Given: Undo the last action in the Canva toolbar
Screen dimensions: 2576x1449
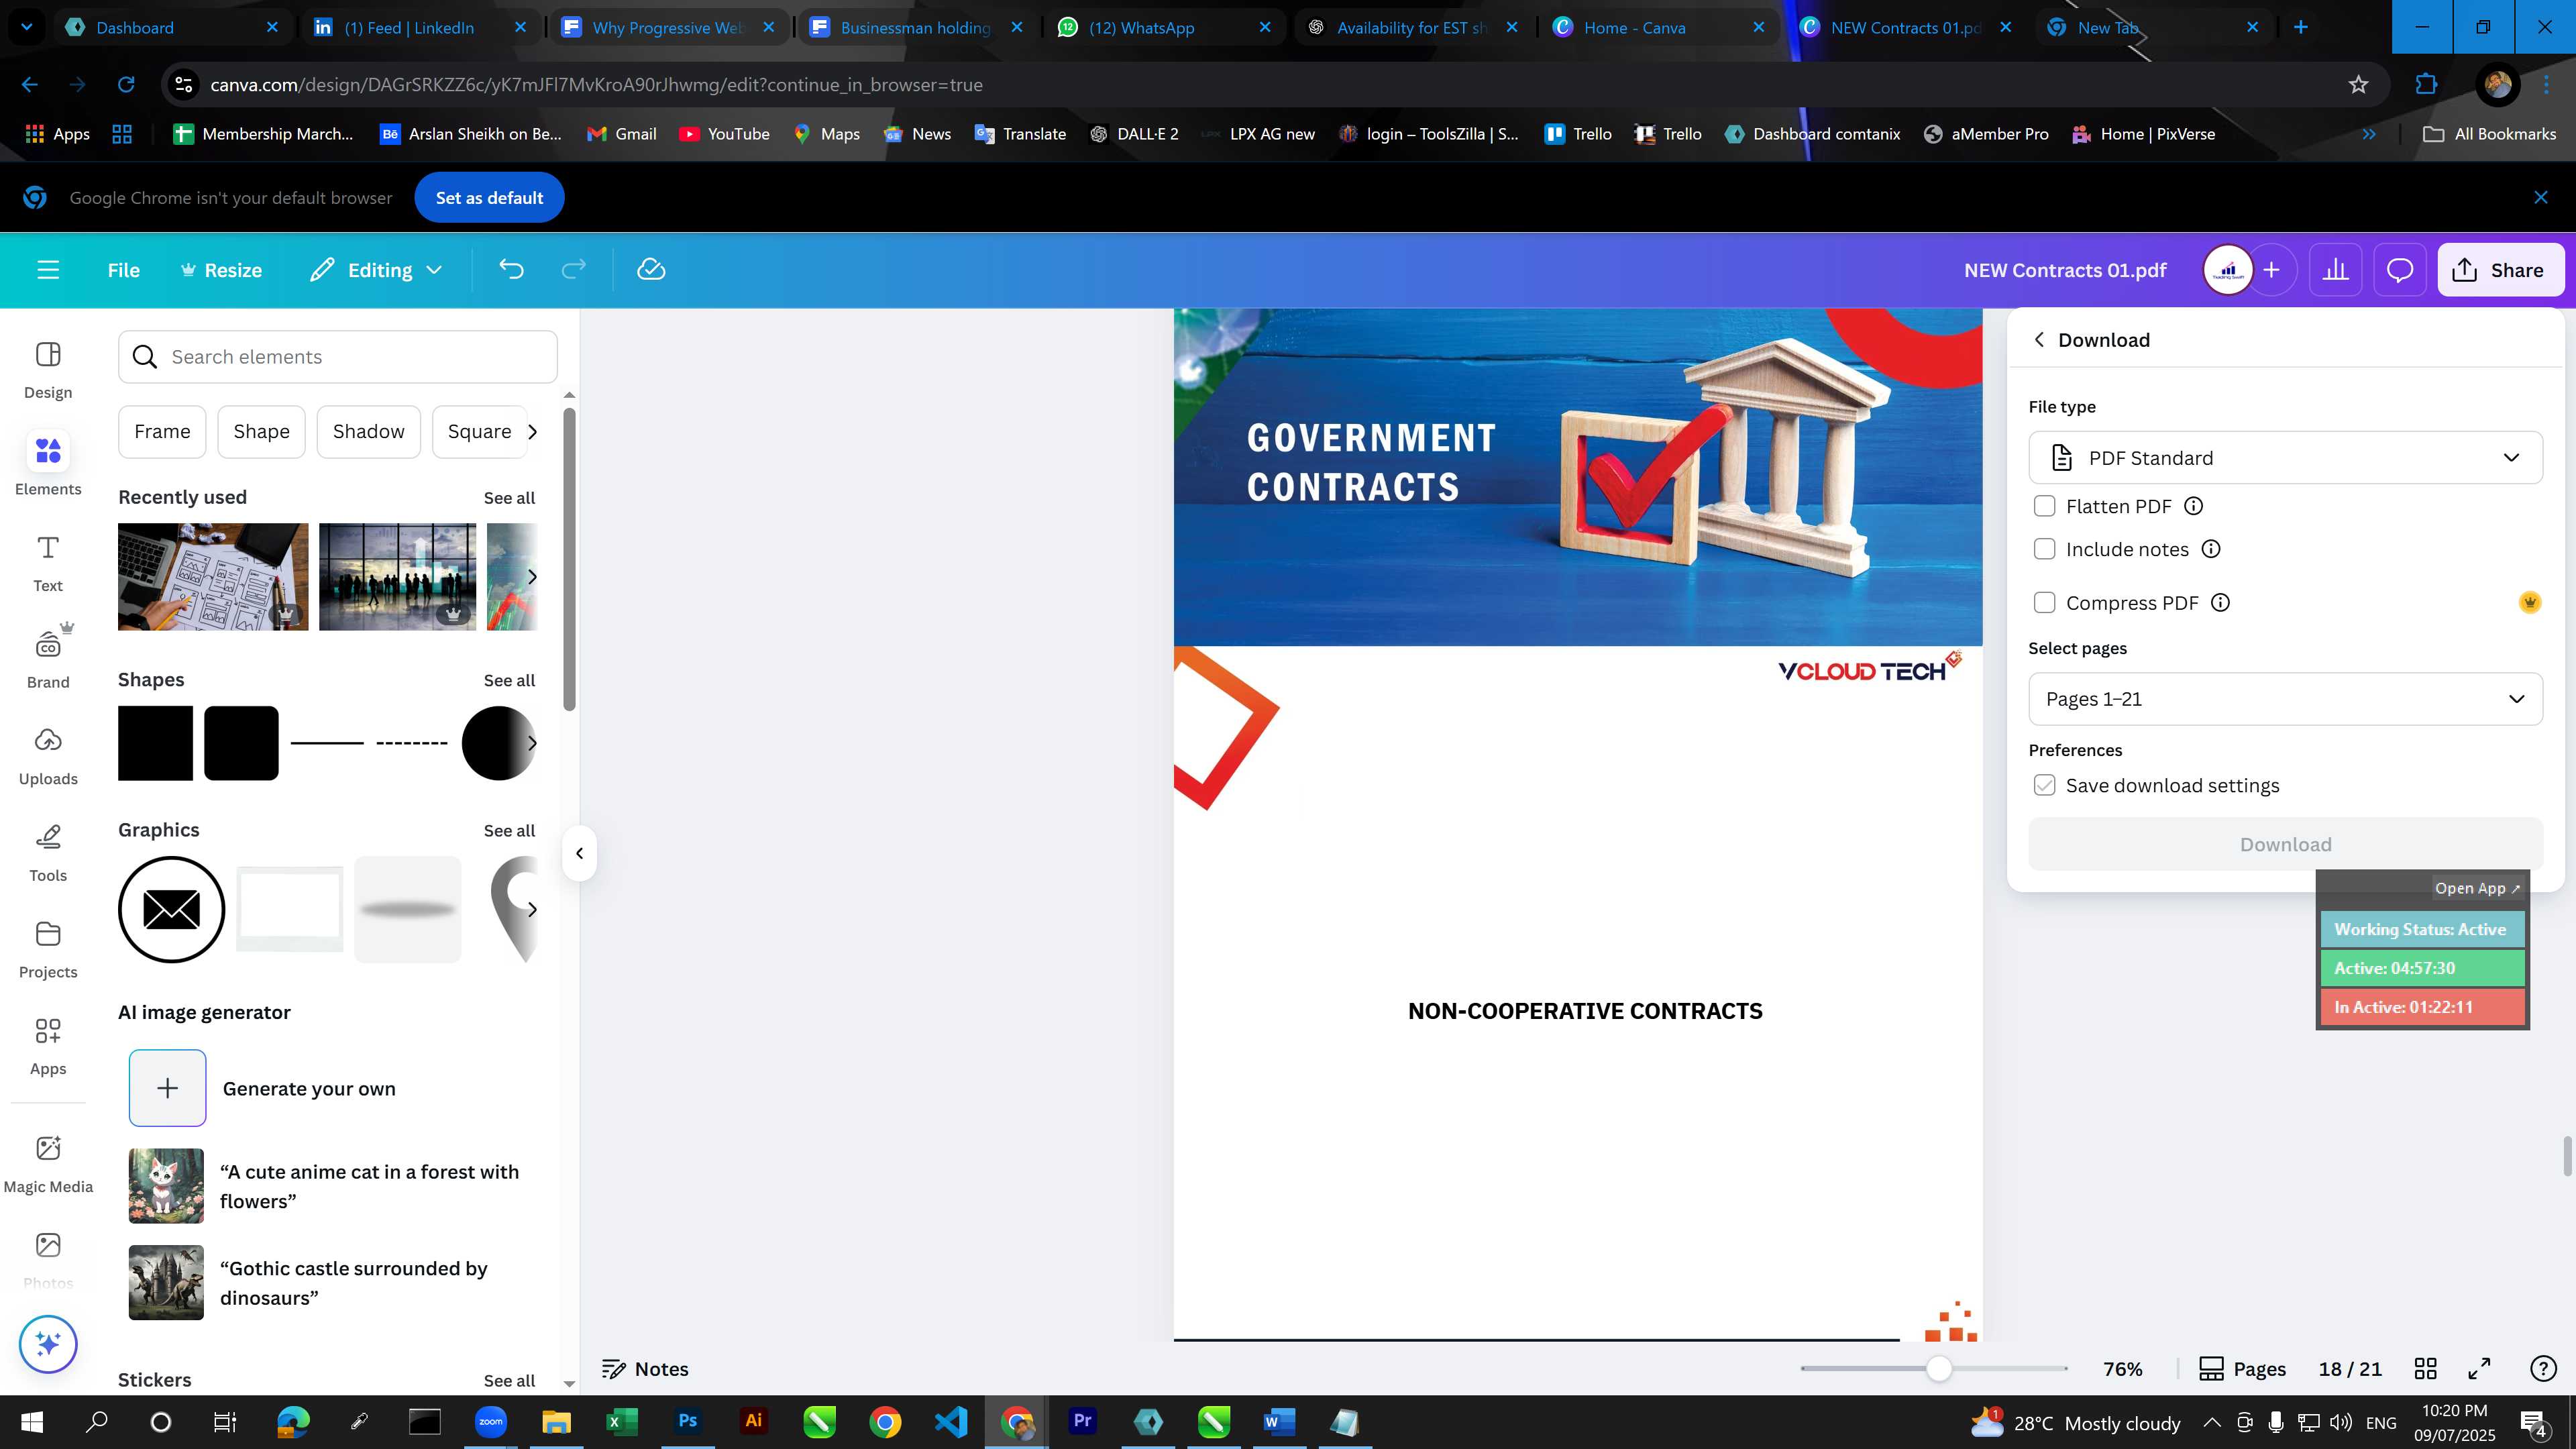Looking at the screenshot, I should pyautogui.click(x=511, y=270).
